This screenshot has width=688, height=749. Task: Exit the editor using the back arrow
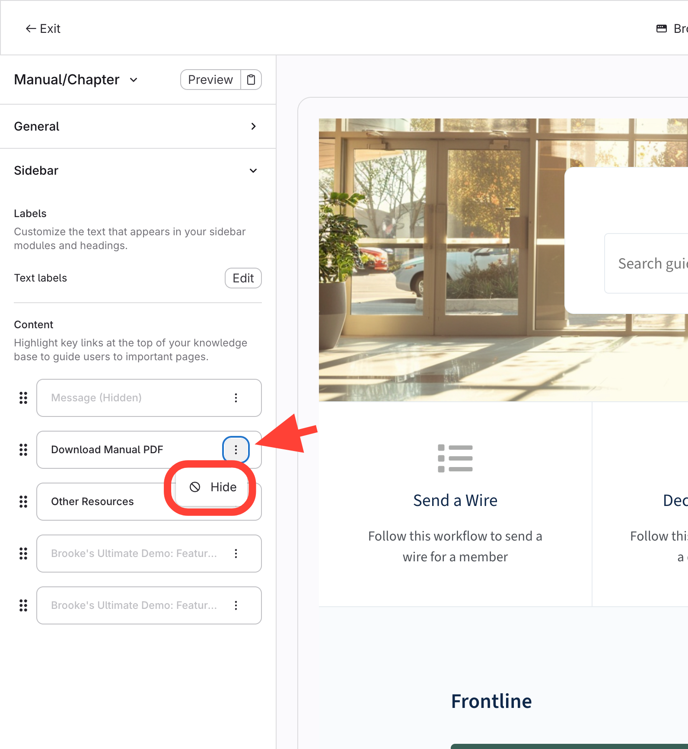point(43,29)
